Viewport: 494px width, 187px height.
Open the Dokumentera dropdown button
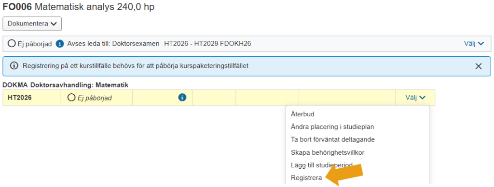click(x=32, y=24)
